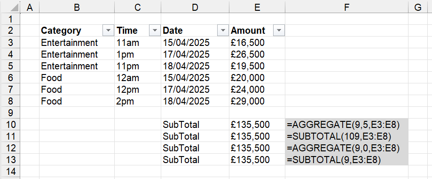Select the first SubTotal label in row 10
The width and height of the screenshot is (432, 179).
pyautogui.click(x=195, y=125)
